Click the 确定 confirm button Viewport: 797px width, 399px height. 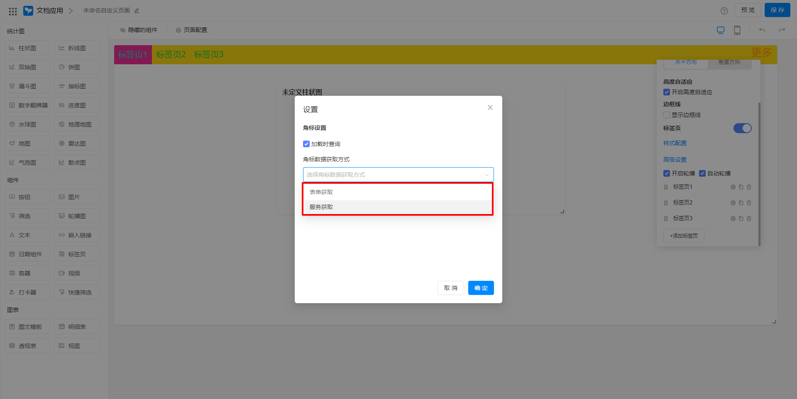coord(481,288)
